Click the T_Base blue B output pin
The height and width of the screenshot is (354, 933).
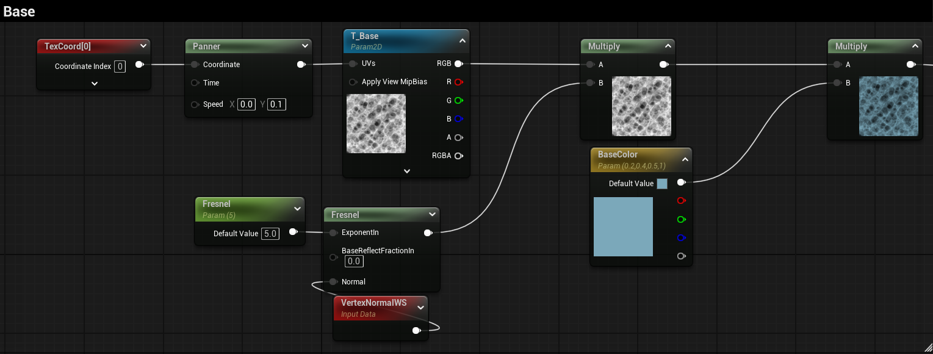coord(458,119)
